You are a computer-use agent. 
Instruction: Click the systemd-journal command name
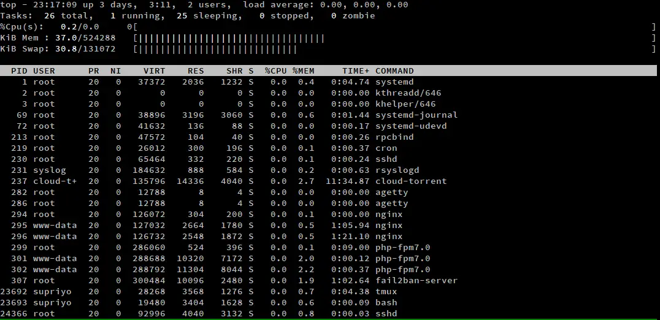tap(416, 115)
